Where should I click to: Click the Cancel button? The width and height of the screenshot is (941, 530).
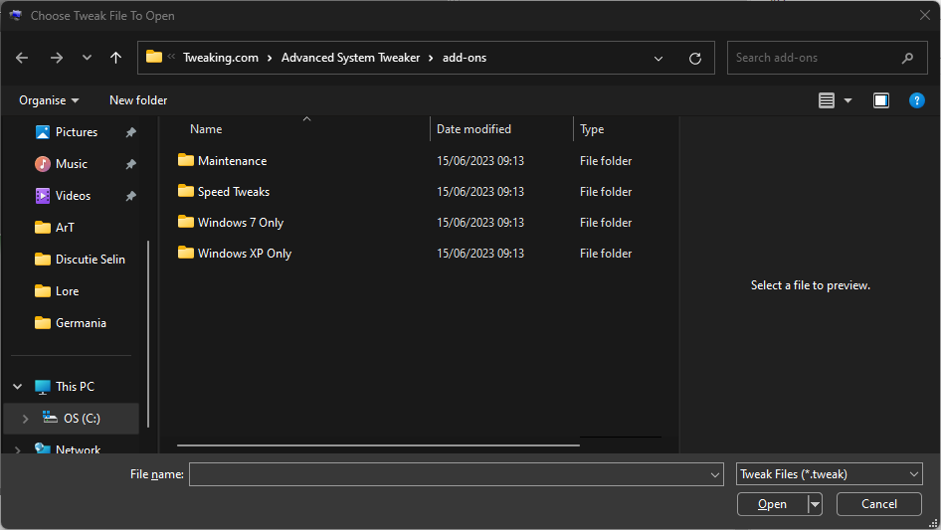pyautogui.click(x=878, y=504)
